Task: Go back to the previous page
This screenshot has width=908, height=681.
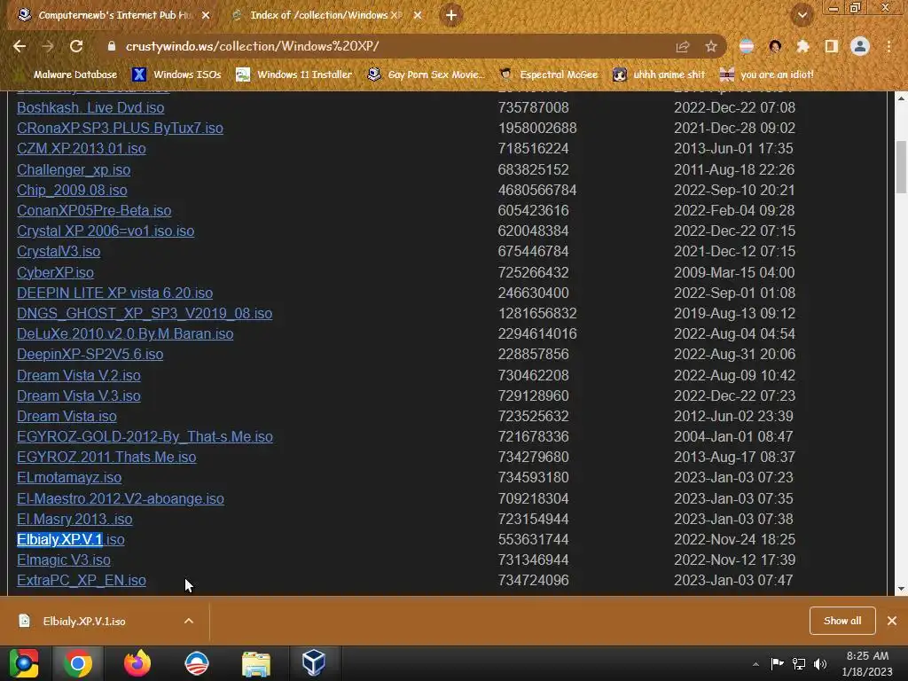Action: pos(20,46)
